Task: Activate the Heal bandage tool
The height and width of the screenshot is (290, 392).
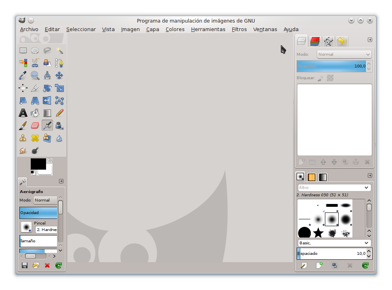Action: (x=35, y=138)
